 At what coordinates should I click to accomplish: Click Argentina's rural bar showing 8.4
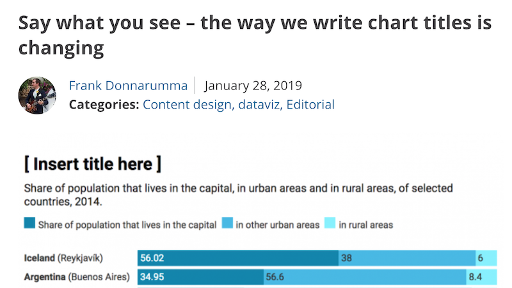click(481, 277)
